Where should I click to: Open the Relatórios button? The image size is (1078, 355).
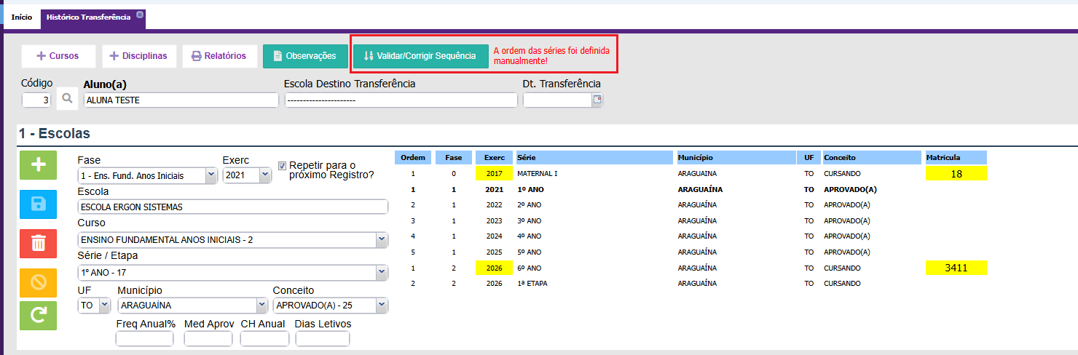point(219,56)
